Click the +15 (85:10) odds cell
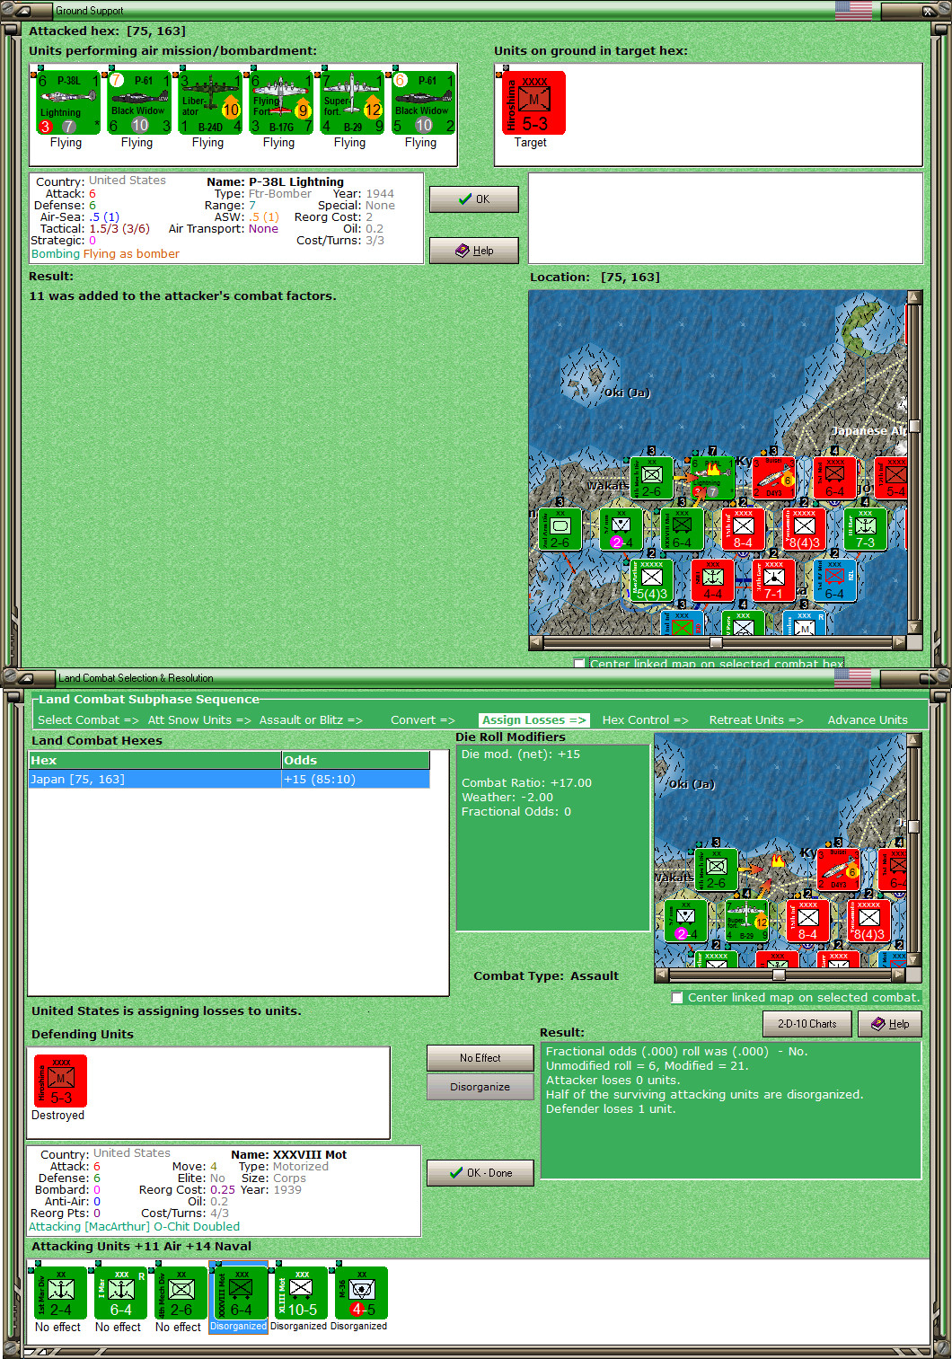 (356, 780)
